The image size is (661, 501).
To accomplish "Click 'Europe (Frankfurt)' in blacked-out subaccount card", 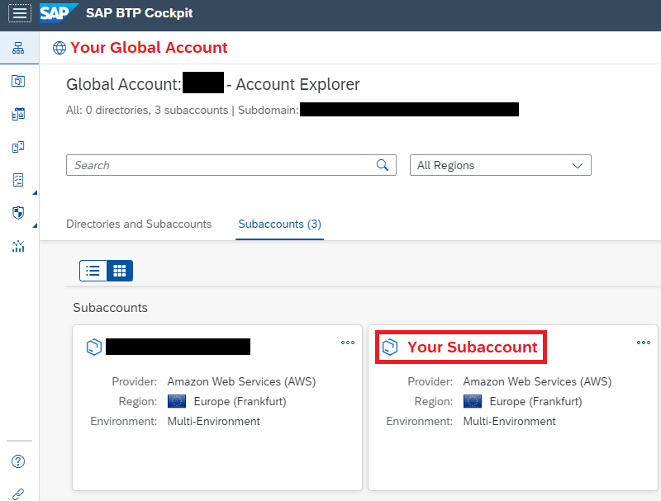I will pyautogui.click(x=240, y=401).
